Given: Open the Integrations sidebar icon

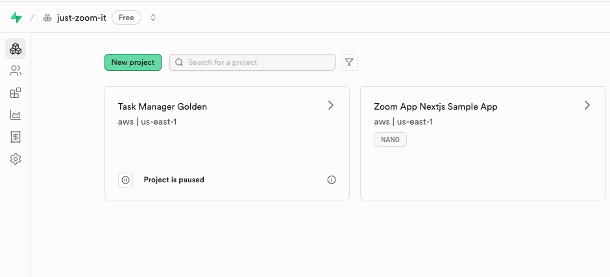Looking at the screenshot, I should coord(16,93).
